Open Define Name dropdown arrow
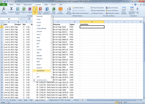Viewport: 145px width, 104px height. point(84,8)
